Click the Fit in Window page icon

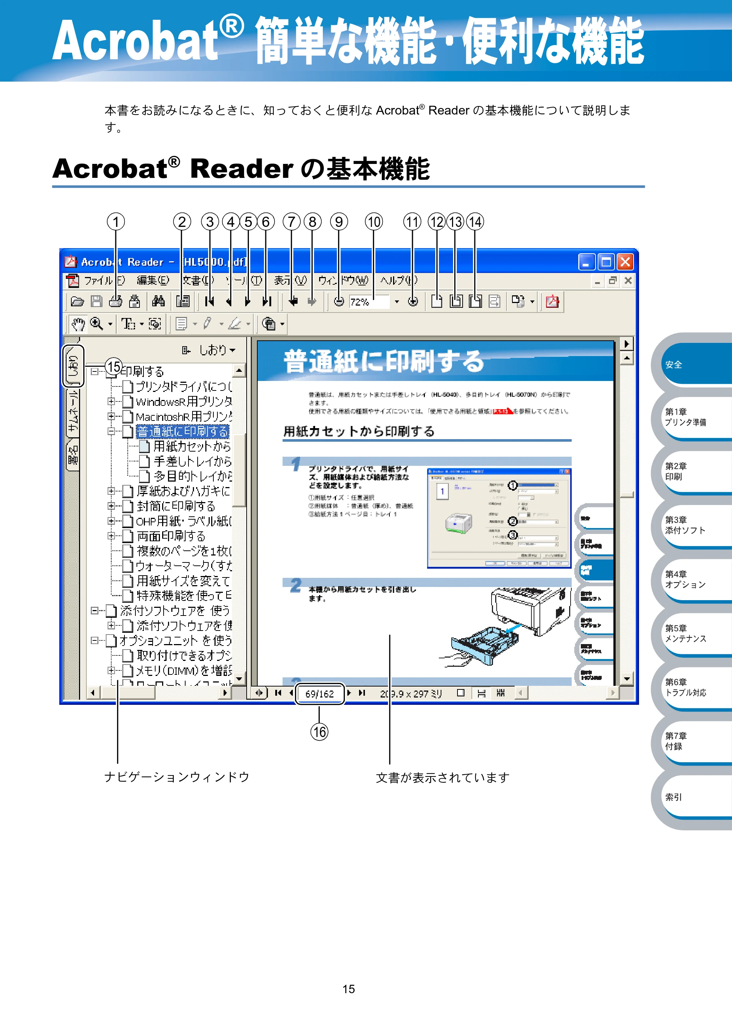(456, 301)
